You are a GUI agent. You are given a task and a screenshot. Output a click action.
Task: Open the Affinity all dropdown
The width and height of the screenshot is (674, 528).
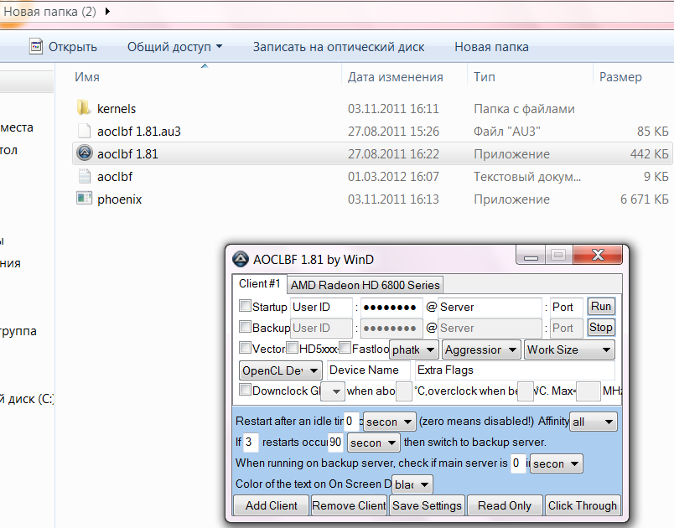coord(594,422)
